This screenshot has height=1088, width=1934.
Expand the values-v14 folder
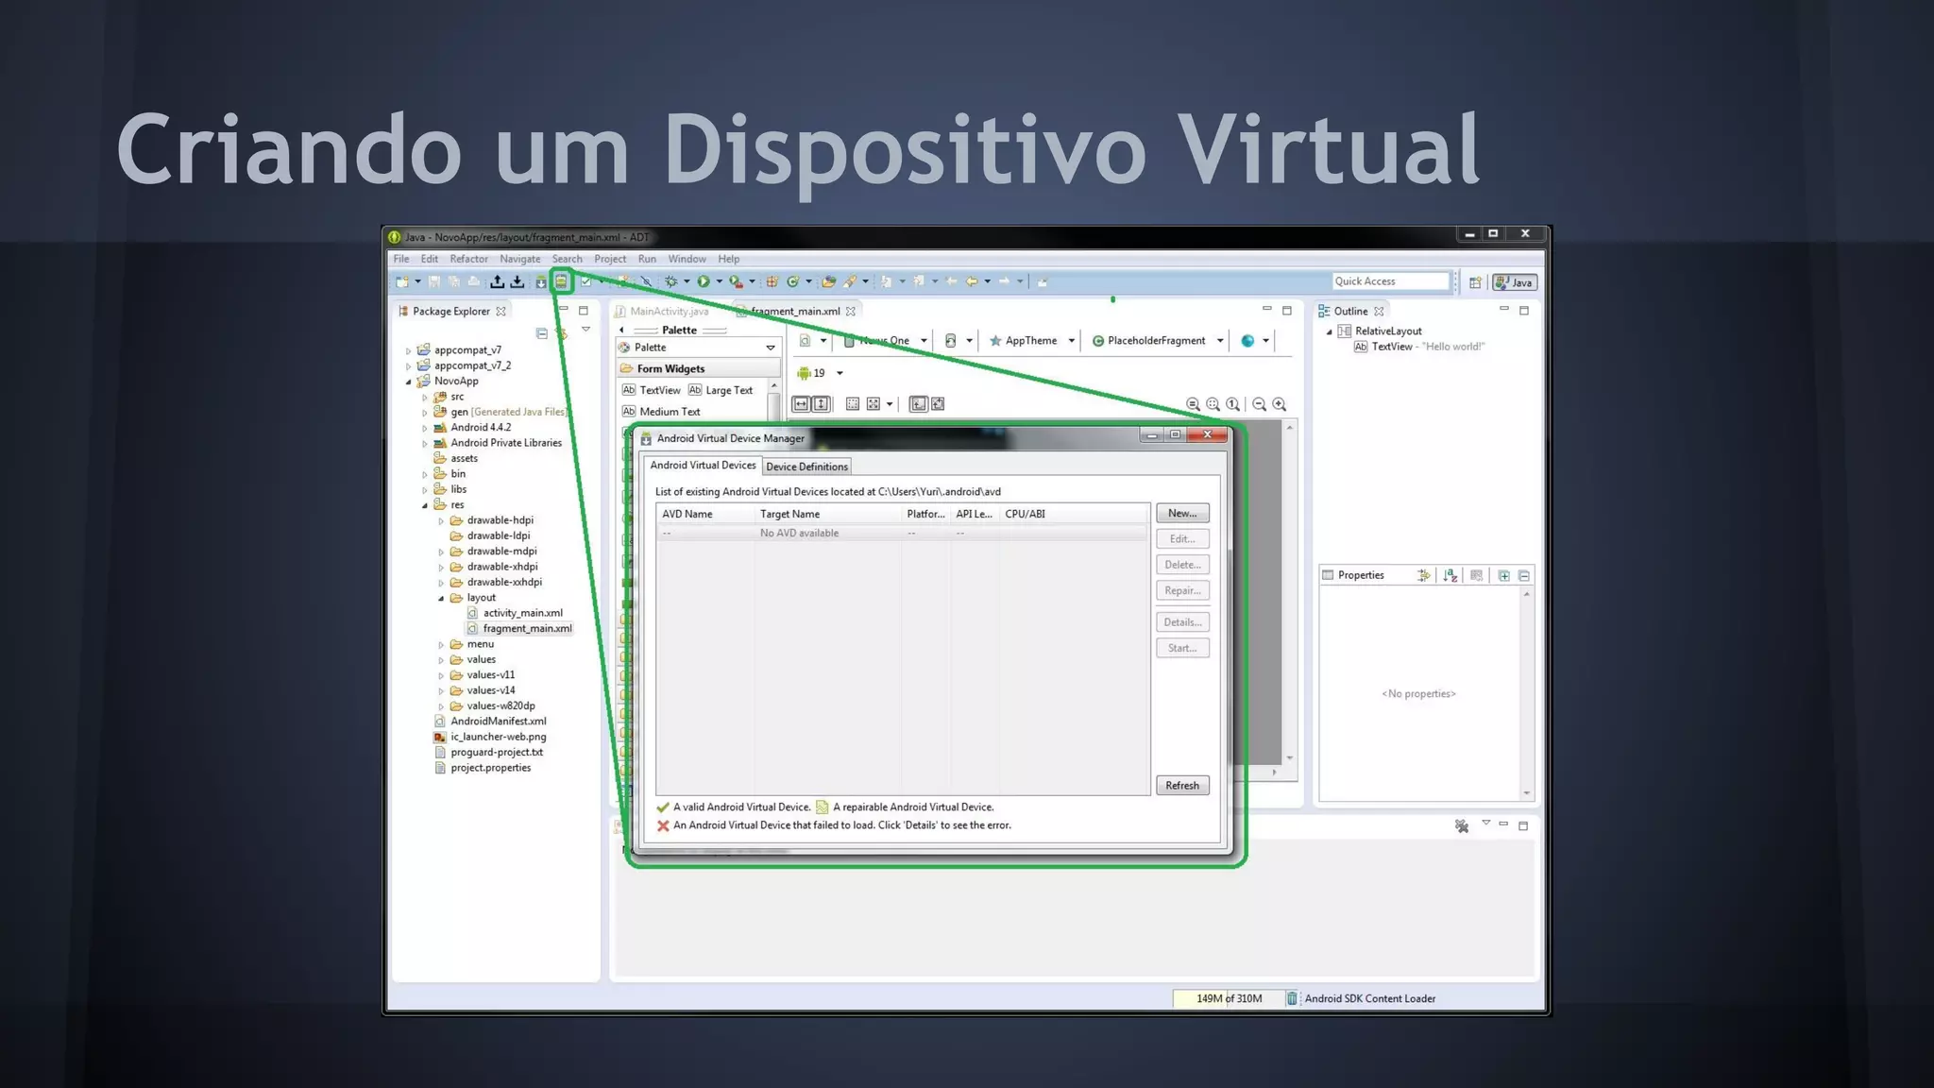point(441,690)
